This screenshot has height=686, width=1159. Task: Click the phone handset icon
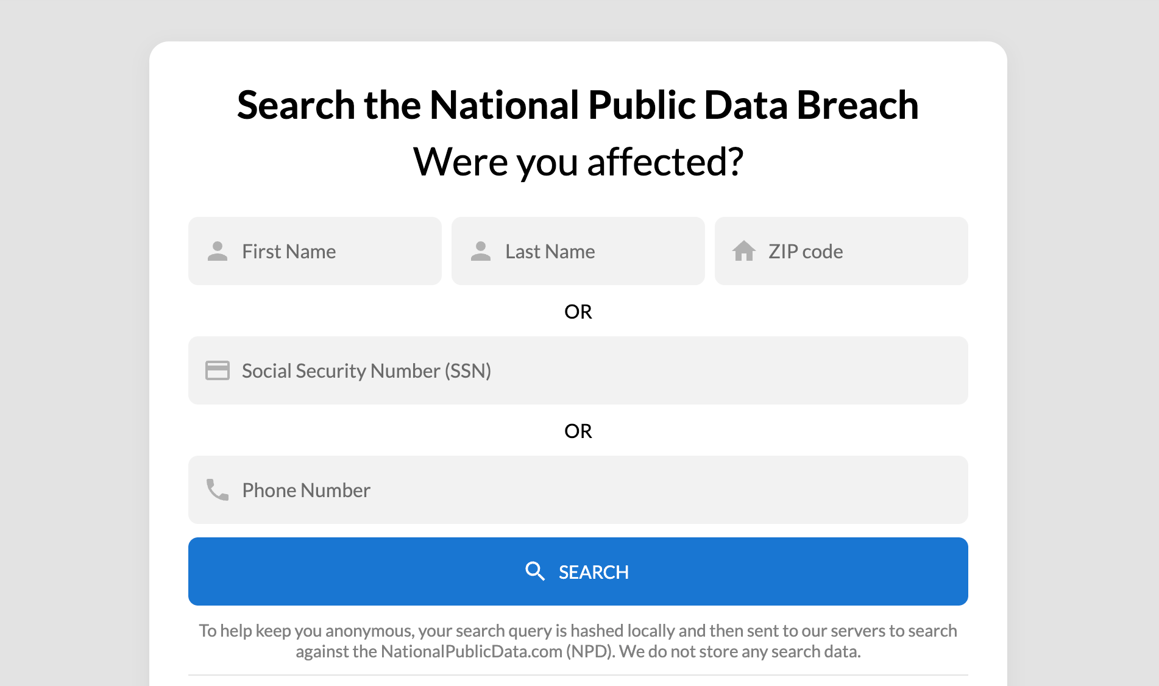tap(218, 490)
